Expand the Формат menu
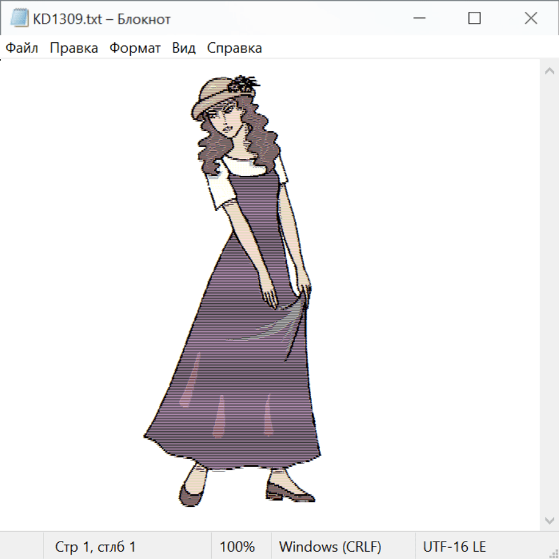This screenshot has width=559, height=559. (x=135, y=48)
